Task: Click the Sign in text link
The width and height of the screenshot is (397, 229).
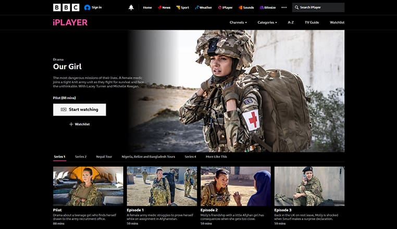Action: 96,7
